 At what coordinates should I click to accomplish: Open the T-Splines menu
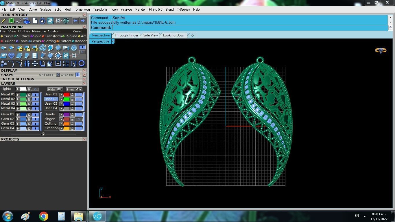[183, 10]
